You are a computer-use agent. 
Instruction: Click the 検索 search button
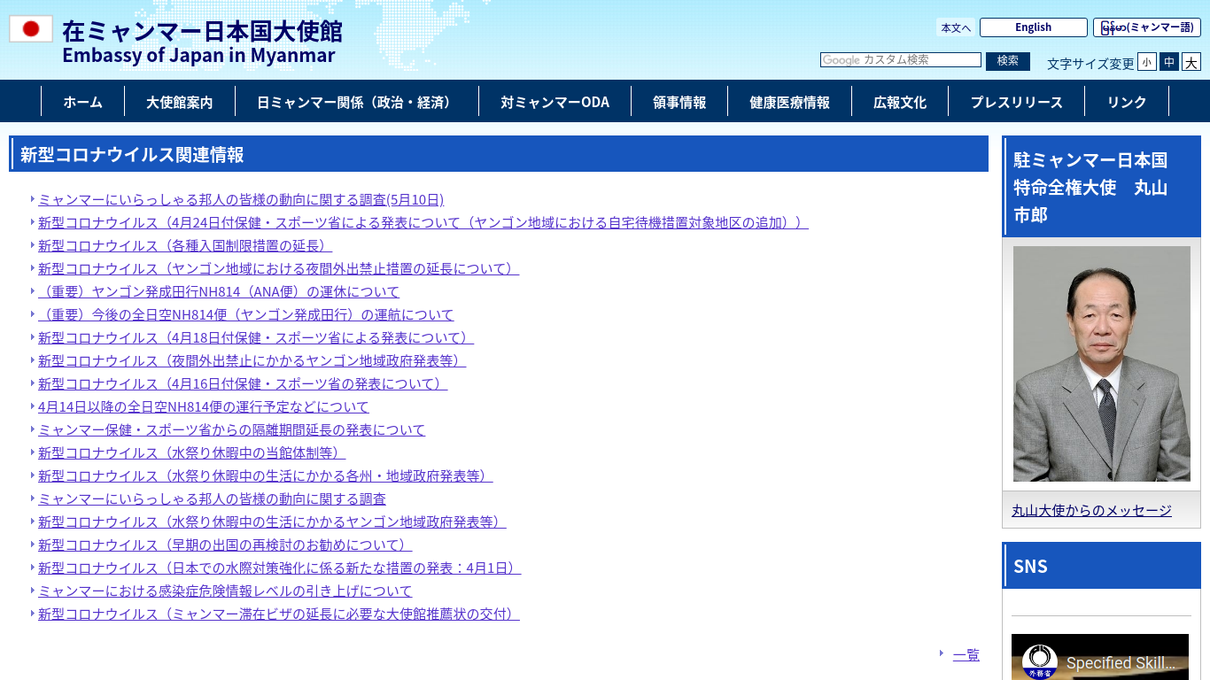1008,61
